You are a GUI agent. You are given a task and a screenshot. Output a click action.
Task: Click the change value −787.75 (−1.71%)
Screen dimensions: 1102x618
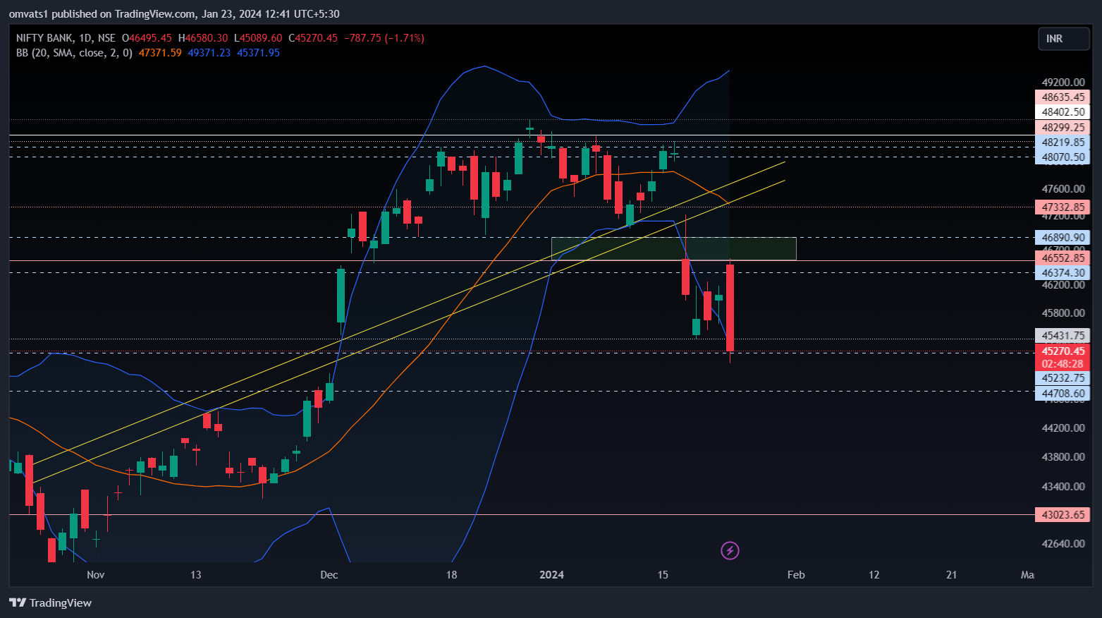click(384, 38)
